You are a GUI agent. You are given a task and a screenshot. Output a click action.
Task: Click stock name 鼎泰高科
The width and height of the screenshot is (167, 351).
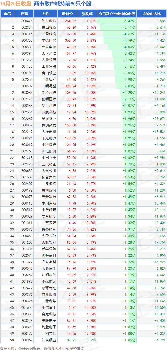coord(49,262)
